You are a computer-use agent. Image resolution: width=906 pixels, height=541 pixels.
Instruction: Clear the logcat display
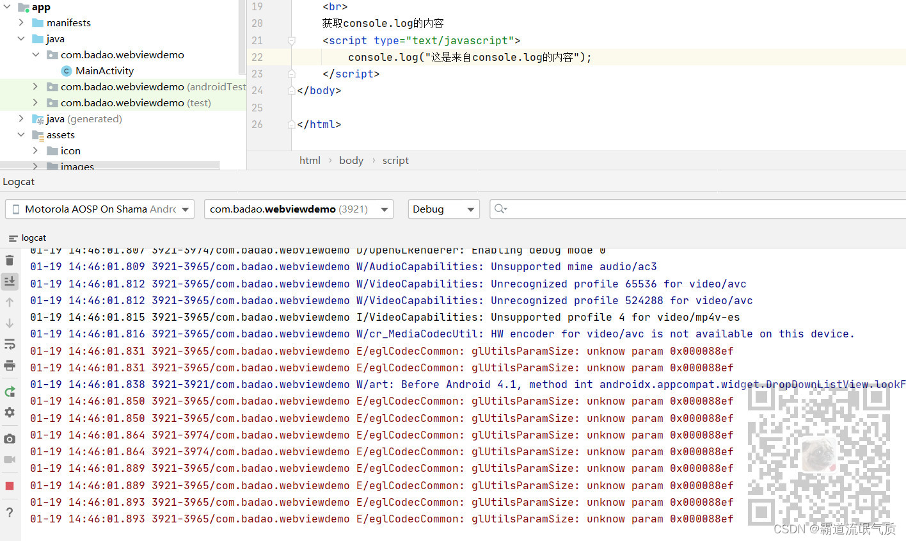pos(9,260)
